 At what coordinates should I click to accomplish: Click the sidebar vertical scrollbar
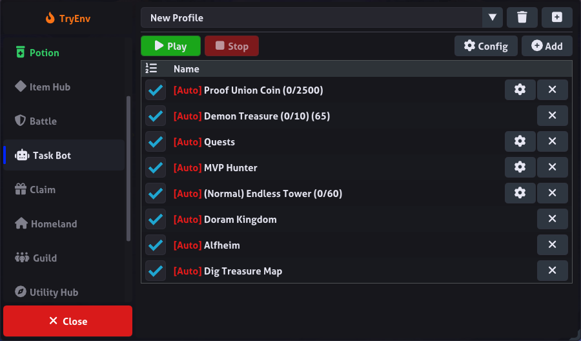click(128, 169)
